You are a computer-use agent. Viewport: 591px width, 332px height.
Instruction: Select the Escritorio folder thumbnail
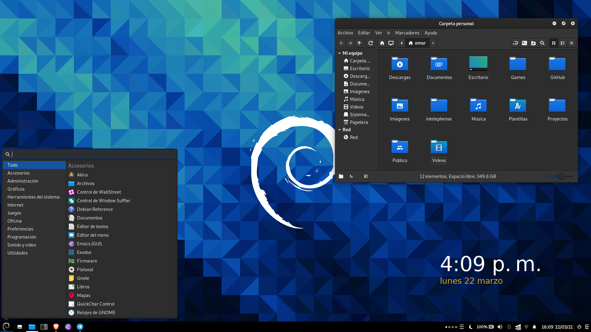click(478, 64)
